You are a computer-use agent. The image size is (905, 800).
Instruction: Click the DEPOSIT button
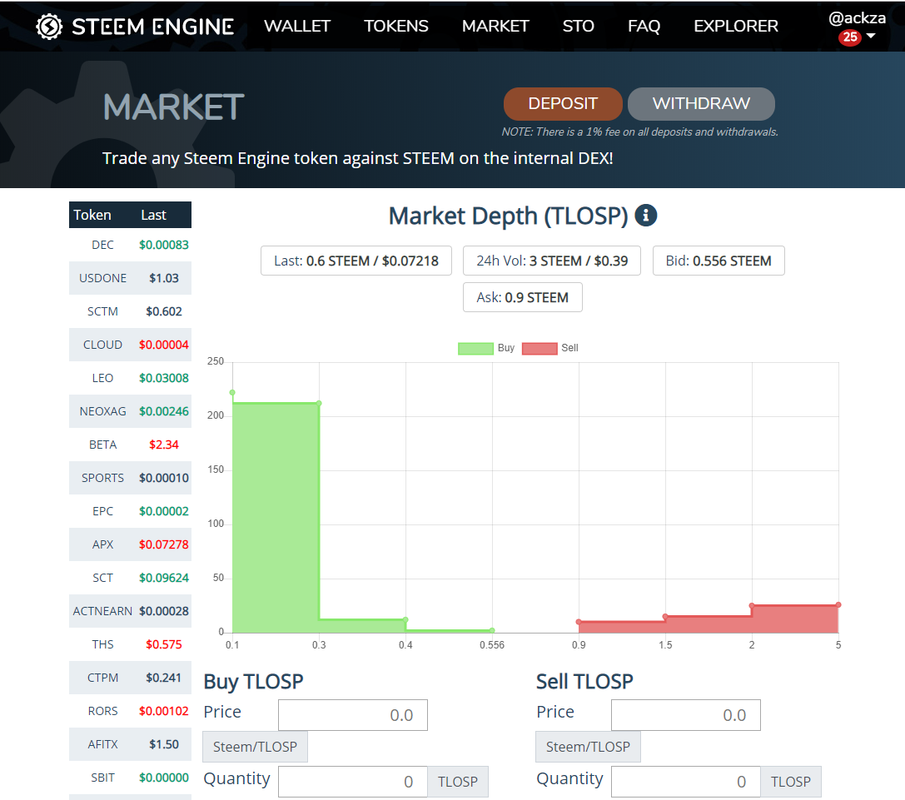(563, 104)
